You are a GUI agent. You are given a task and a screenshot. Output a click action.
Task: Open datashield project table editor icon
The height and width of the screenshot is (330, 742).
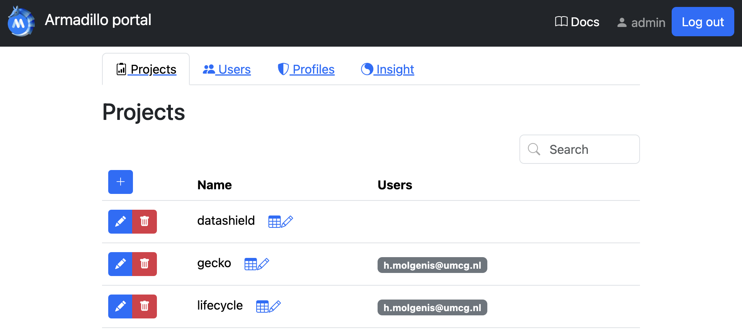(x=281, y=222)
